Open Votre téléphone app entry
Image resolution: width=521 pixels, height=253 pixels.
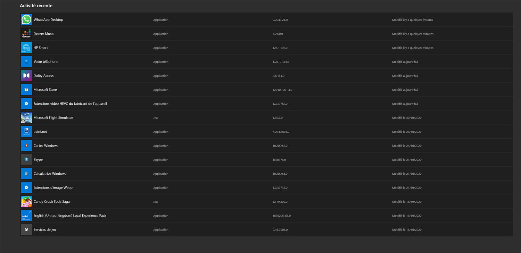(266, 62)
